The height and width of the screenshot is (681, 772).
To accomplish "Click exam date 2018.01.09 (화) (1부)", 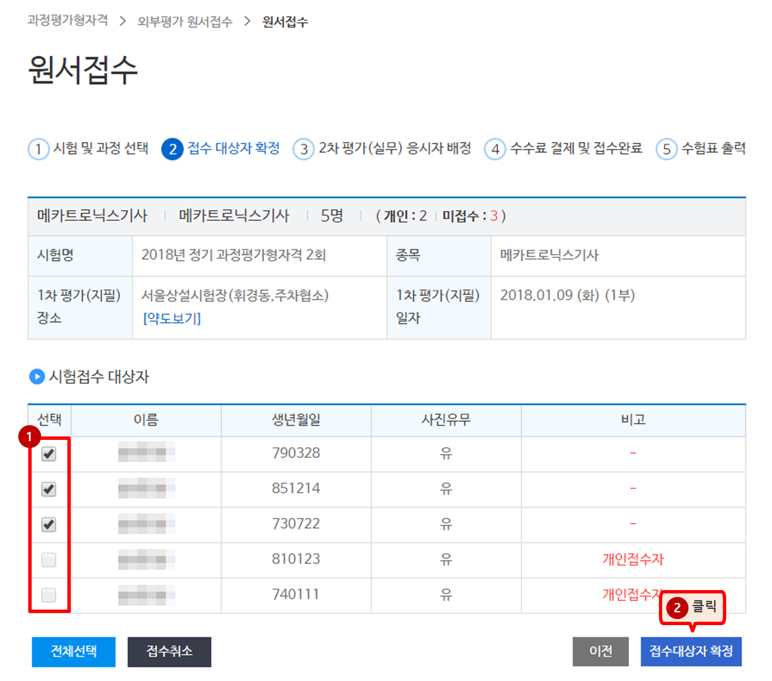I will [x=568, y=296].
